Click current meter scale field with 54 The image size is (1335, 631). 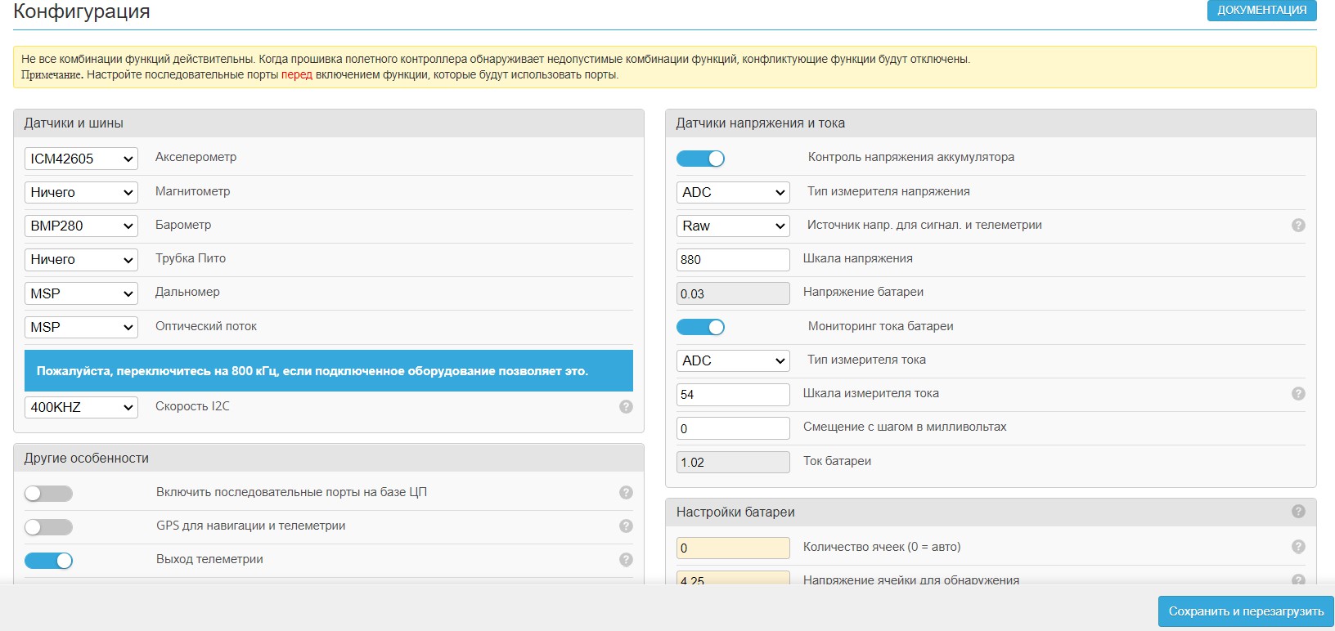[x=733, y=395]
